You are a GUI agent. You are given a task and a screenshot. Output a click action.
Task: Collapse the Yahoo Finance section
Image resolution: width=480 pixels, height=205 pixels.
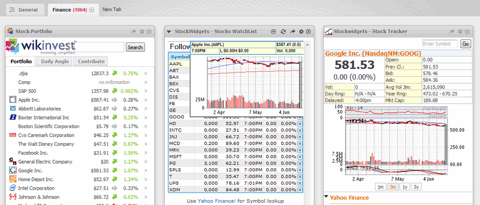coord(326,197)
